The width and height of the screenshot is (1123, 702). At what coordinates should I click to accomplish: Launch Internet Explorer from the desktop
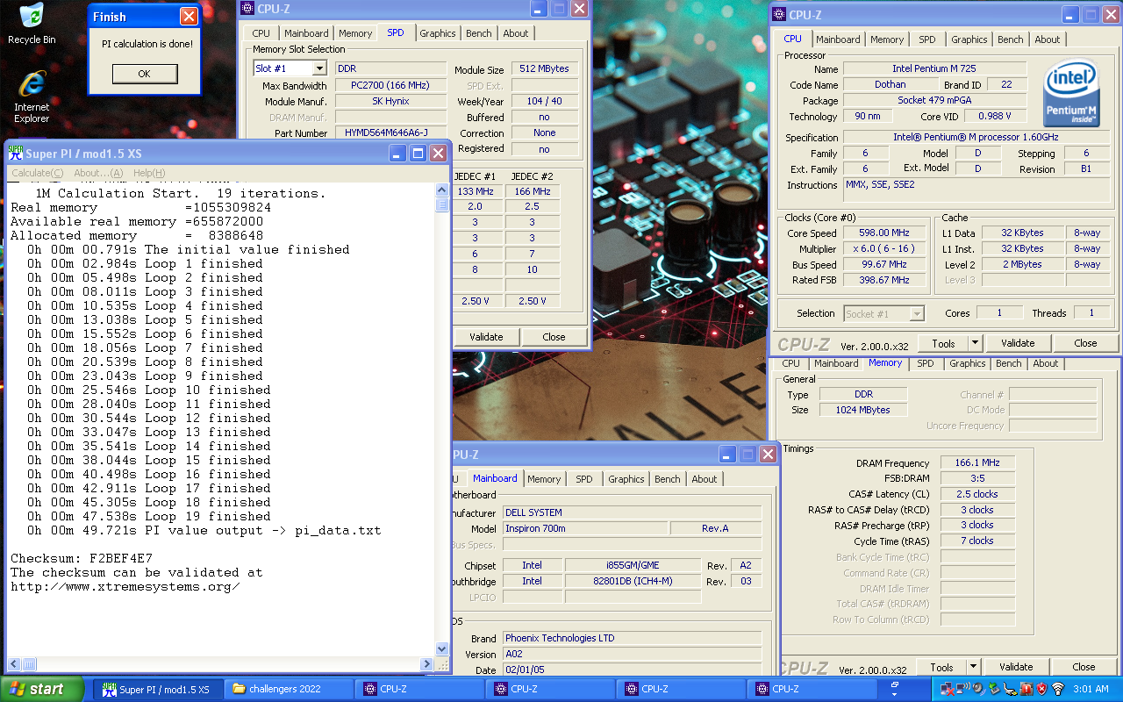(x=32, y=97)
